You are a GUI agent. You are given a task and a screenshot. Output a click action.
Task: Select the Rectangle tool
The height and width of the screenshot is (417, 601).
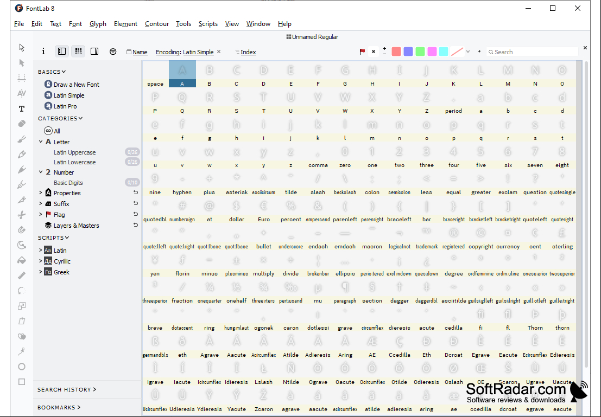(x=22, y=382)
